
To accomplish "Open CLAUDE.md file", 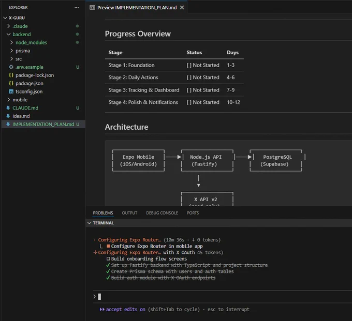I will [25, 108].
